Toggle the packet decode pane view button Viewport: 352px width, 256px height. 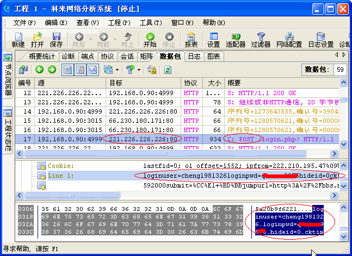(x=80, y=70)
